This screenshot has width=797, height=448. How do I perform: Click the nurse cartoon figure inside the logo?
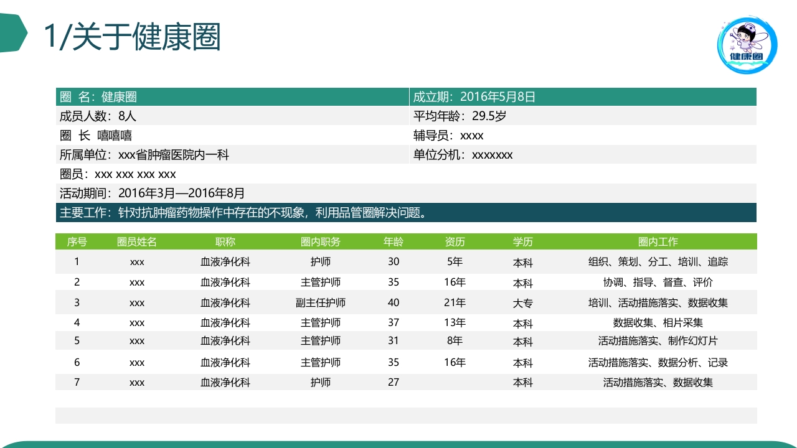(745, 36)
